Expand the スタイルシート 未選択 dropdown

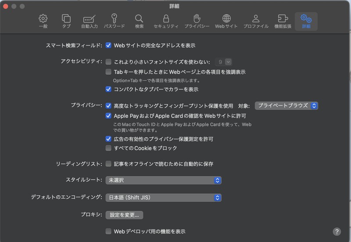click(x=163, y=180)
